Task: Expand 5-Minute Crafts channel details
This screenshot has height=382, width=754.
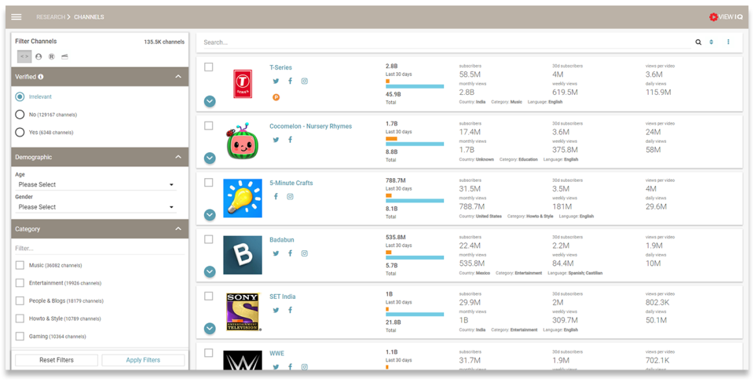Action: [x=210, y=215]
